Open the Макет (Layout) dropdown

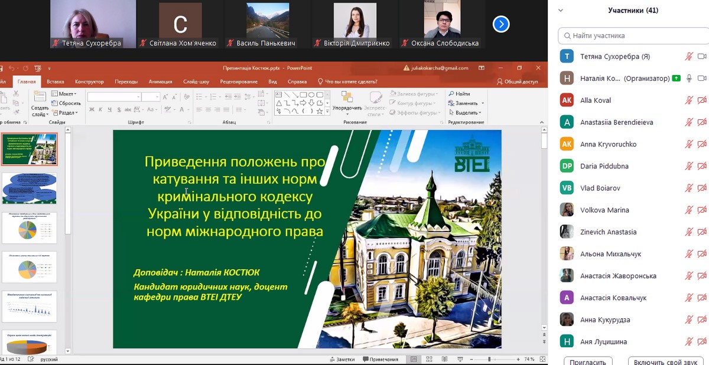(64, 94)
